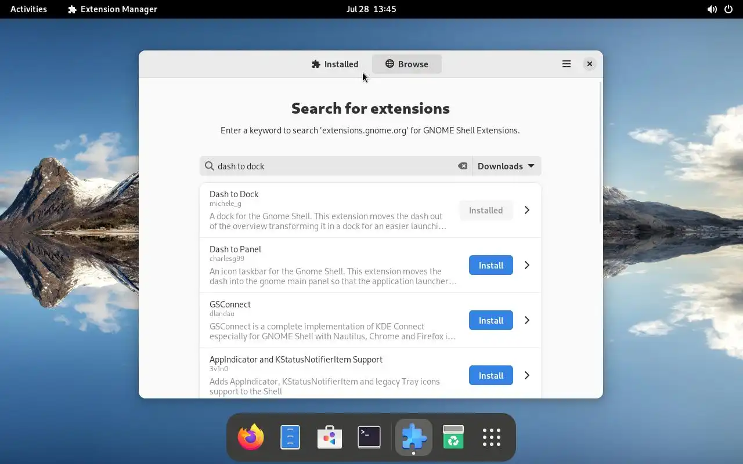Open the volume indicator in top bar
The image size is (743, 464).
(x=712, y=9)
